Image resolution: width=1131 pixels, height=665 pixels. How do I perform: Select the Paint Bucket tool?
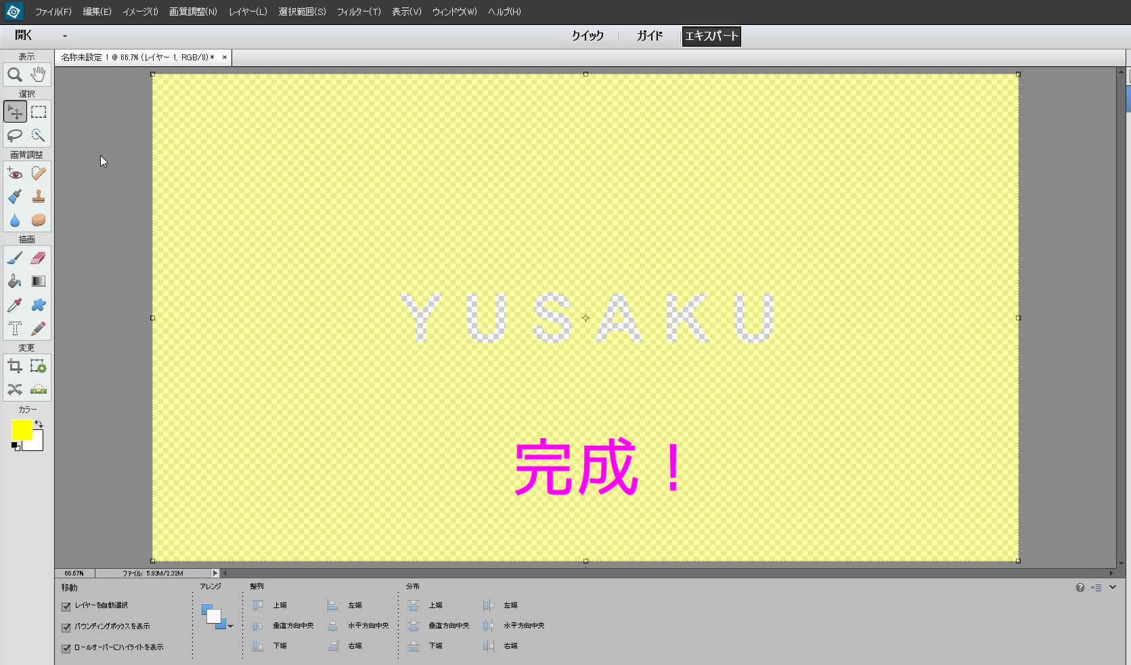click(15, 282)
